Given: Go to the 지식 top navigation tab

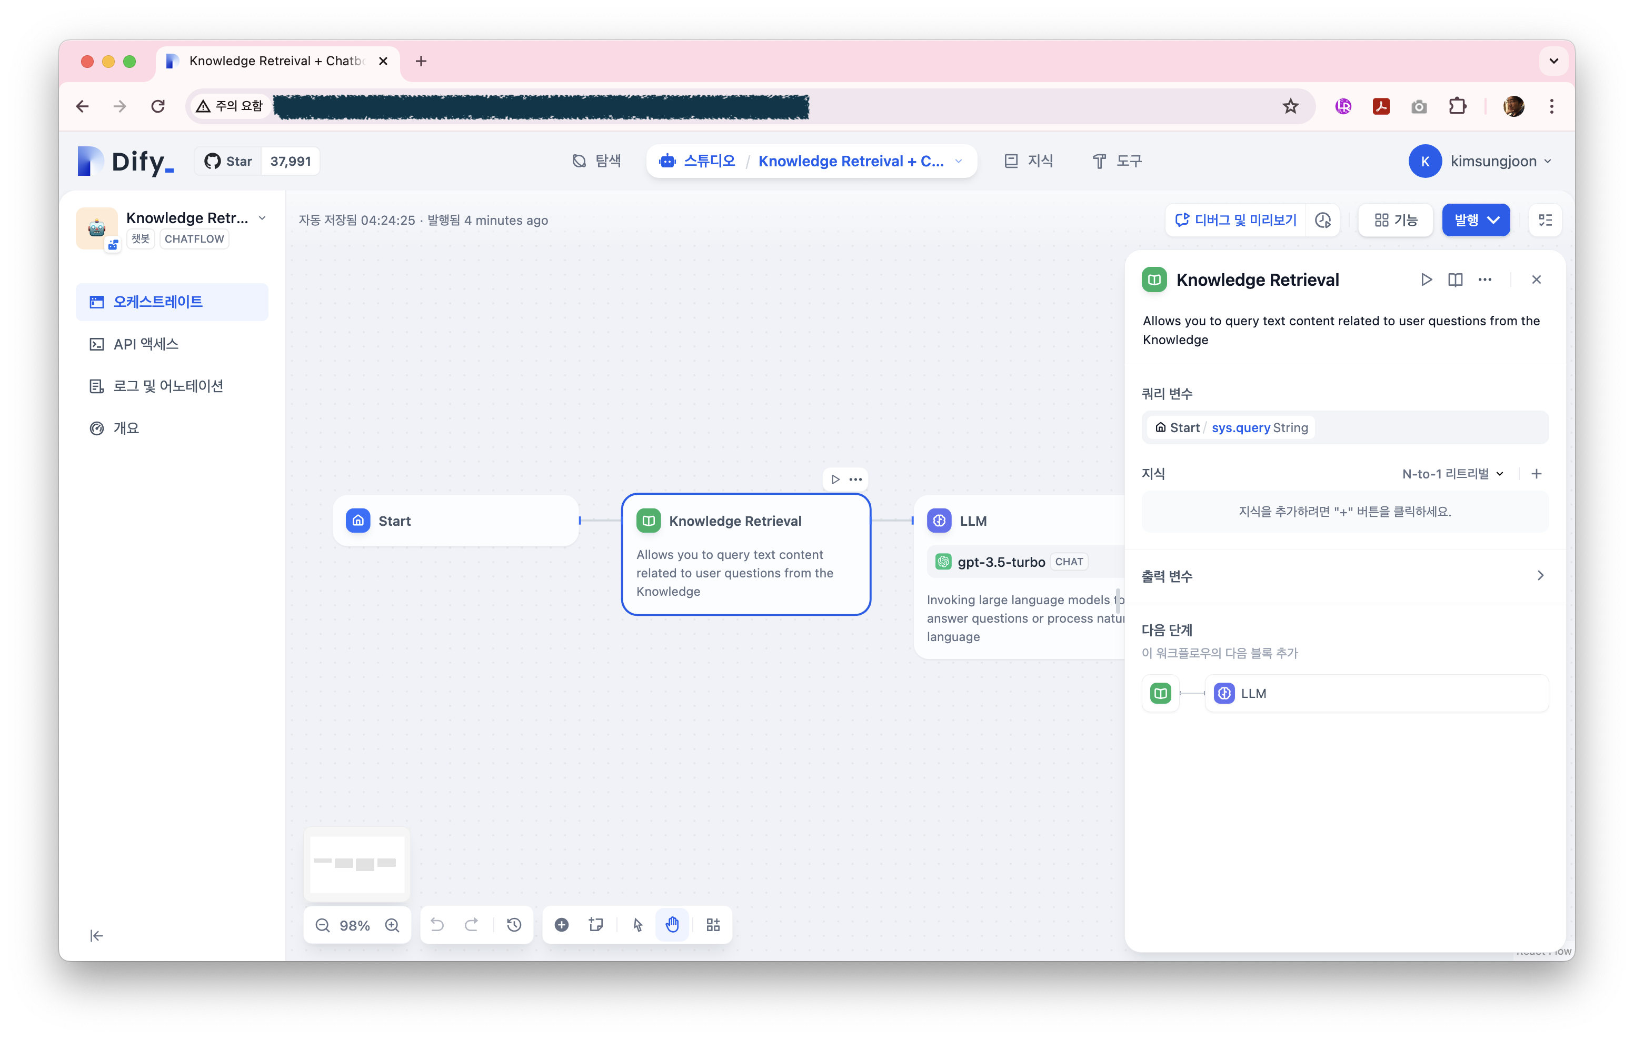Looking at the screenshot, I should pos(1029,161).
